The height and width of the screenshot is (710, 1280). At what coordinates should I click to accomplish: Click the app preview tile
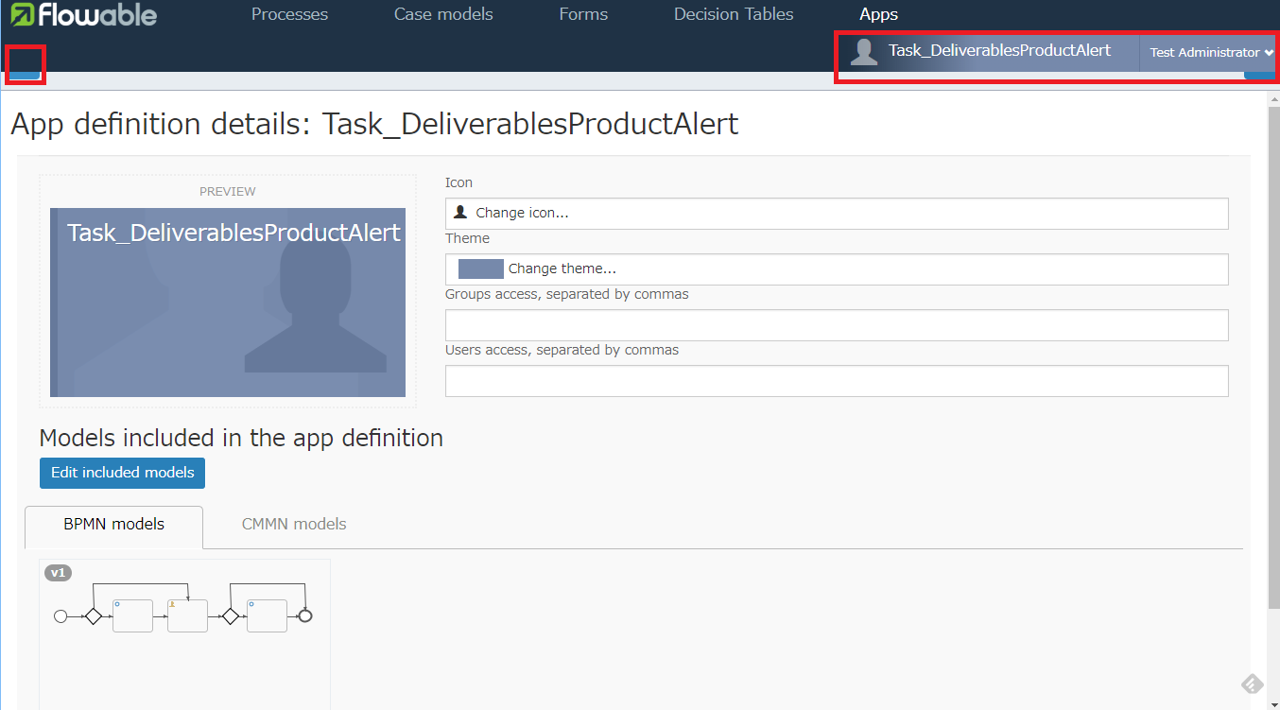click(x=228, y=303)
